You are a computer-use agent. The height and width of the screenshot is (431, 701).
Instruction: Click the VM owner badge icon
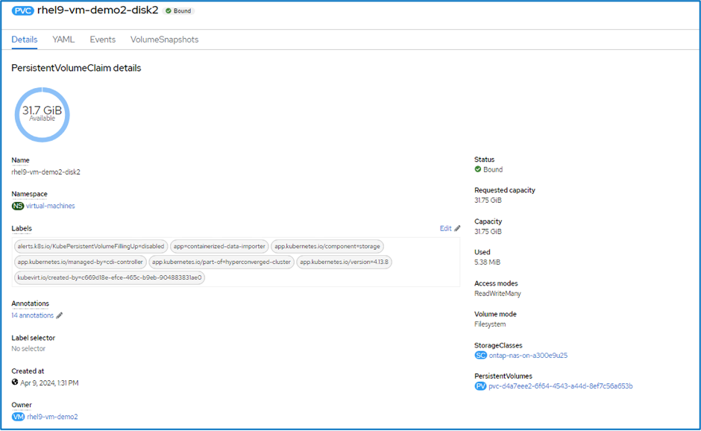[18, 417]
